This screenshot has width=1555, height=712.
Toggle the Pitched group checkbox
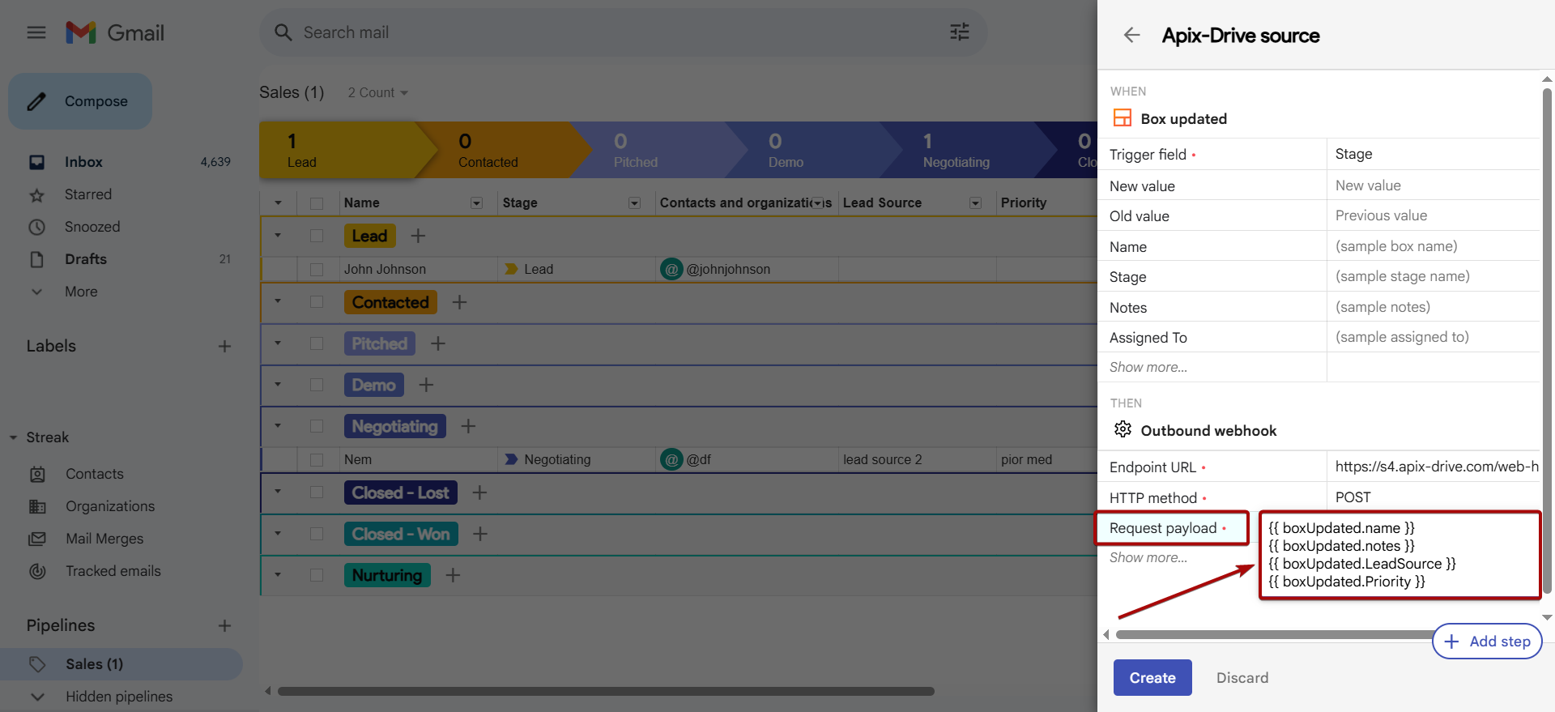coord(317,343)
